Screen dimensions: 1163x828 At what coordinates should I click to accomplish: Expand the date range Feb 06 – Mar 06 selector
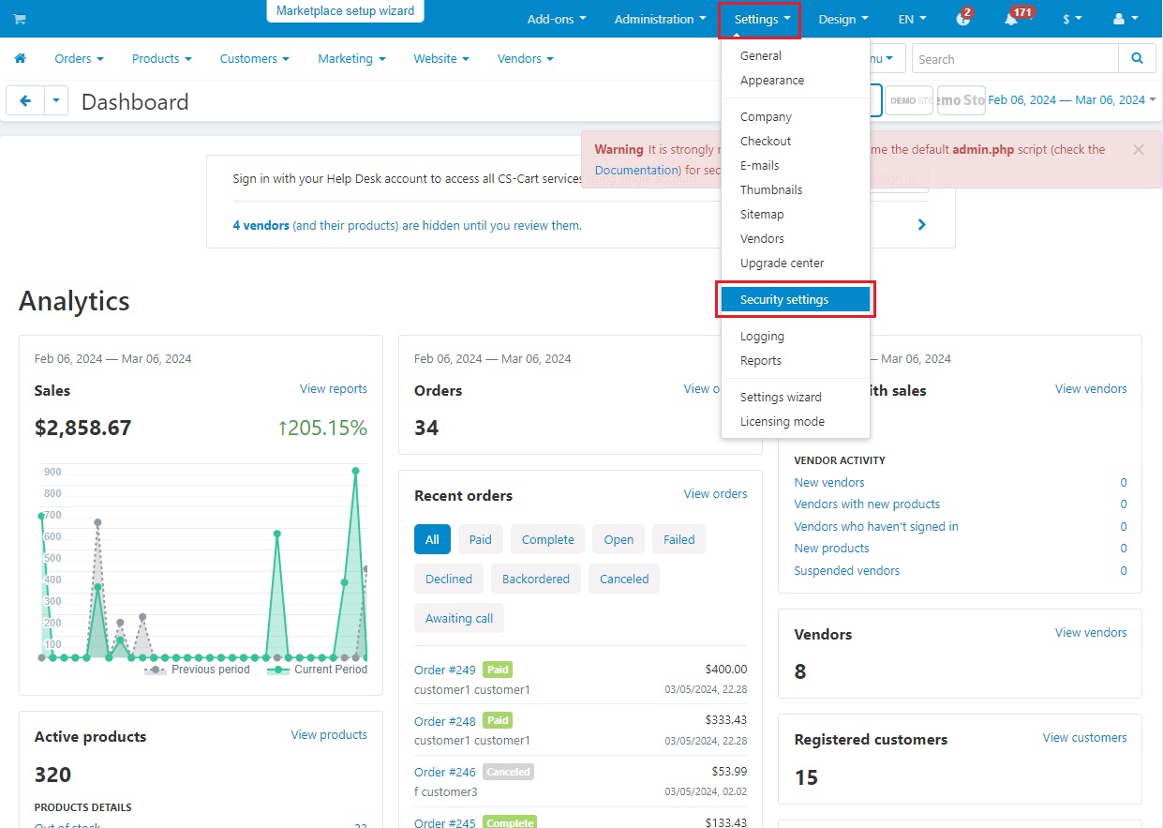[1072, 99]
